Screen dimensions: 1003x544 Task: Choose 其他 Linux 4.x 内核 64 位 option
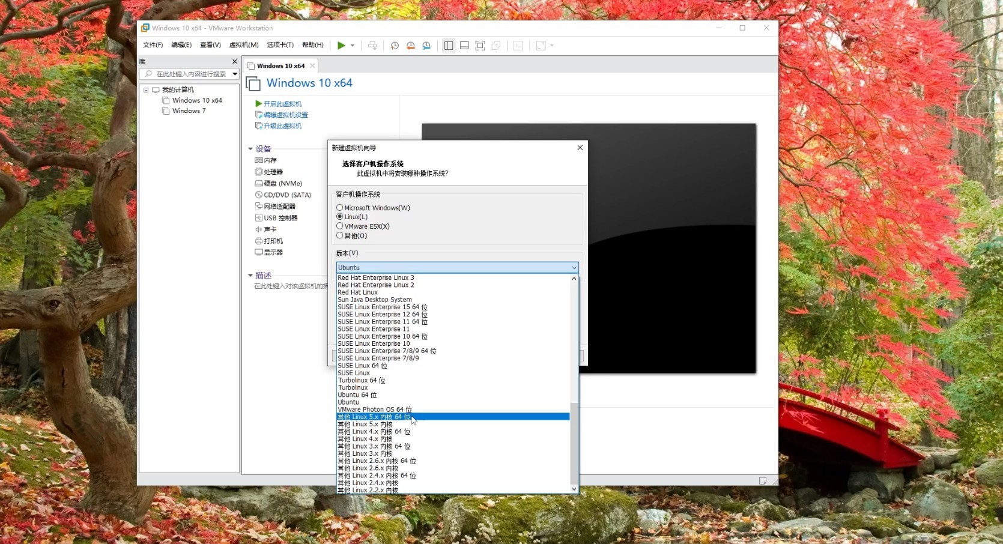453,432
